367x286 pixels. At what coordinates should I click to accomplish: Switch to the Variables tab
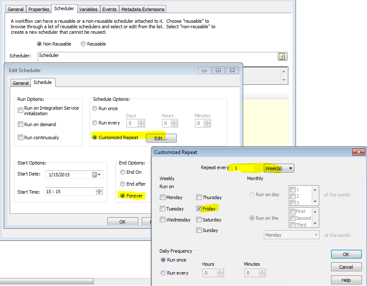pos(88,9)
